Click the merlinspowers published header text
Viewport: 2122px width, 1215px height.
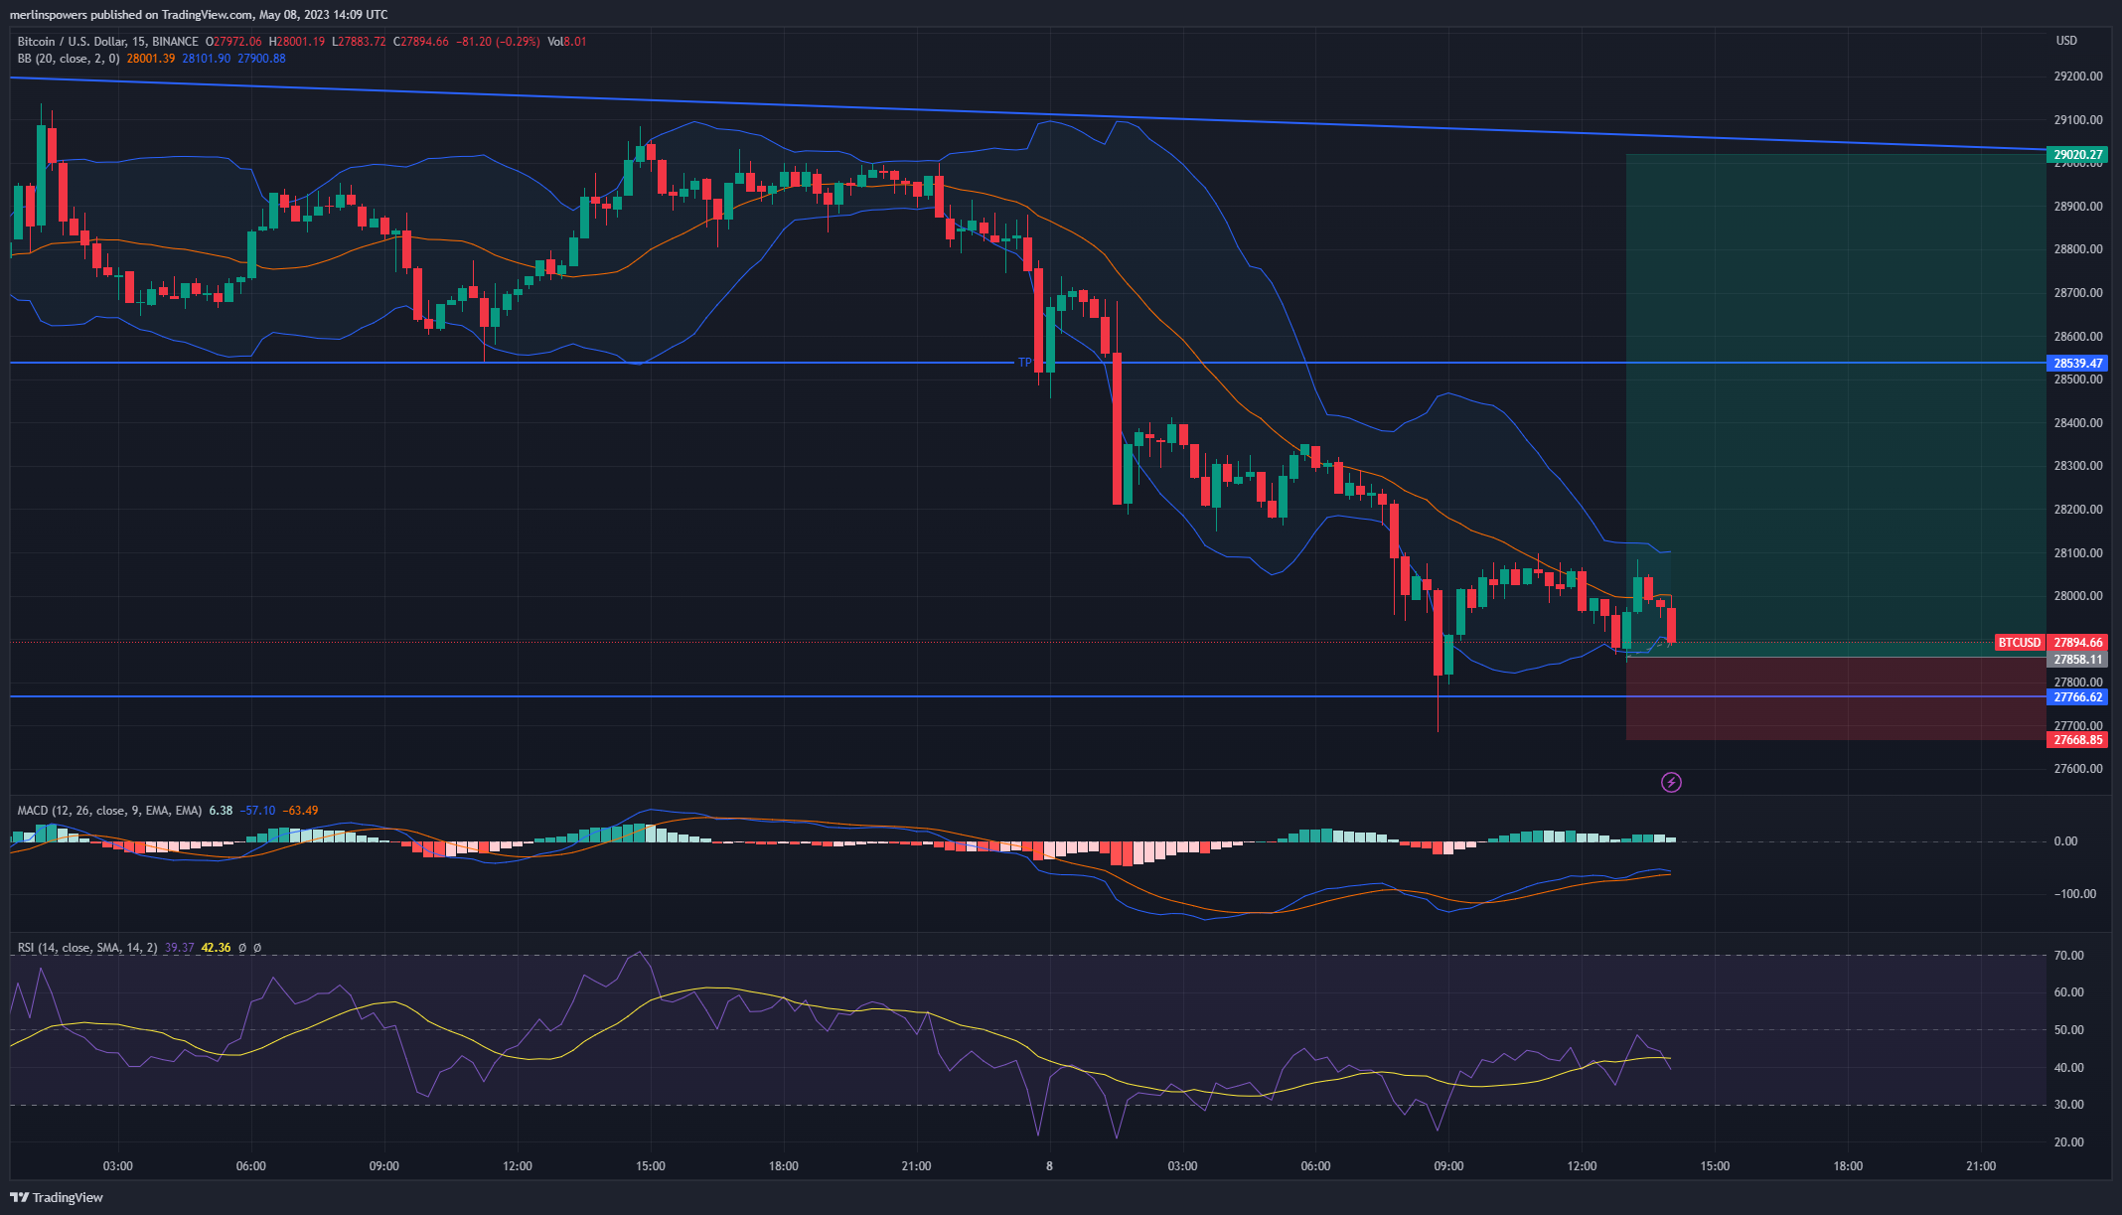[199, 15]
